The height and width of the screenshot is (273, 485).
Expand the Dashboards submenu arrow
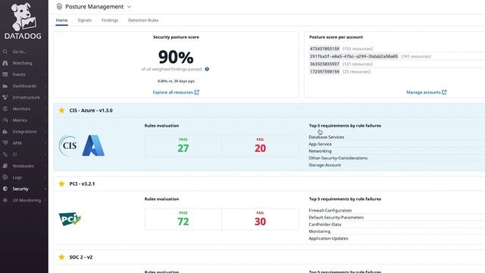(x=45, y=86)
